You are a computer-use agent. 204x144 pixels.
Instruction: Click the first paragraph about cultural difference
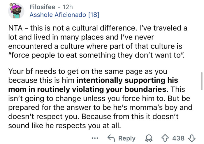[x=96, y=42]
